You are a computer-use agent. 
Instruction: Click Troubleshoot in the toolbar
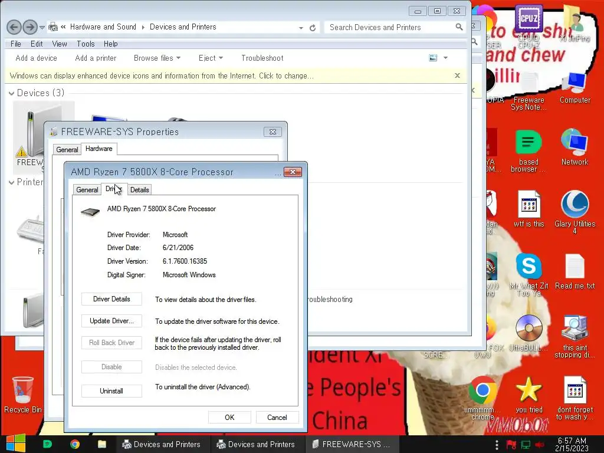pyautogui.click(x=262, y=58)
